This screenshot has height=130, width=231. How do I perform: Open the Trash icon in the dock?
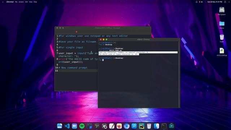coord(149,126)
